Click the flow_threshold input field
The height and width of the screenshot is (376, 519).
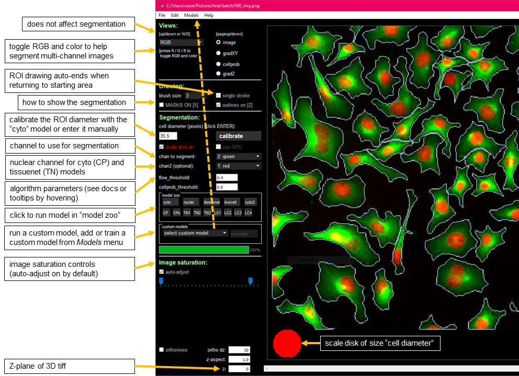pos(226,178)
